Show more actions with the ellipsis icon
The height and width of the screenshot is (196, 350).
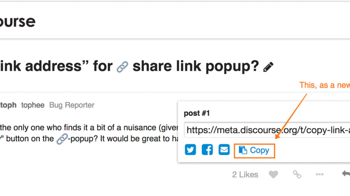[x=320, y=174]
